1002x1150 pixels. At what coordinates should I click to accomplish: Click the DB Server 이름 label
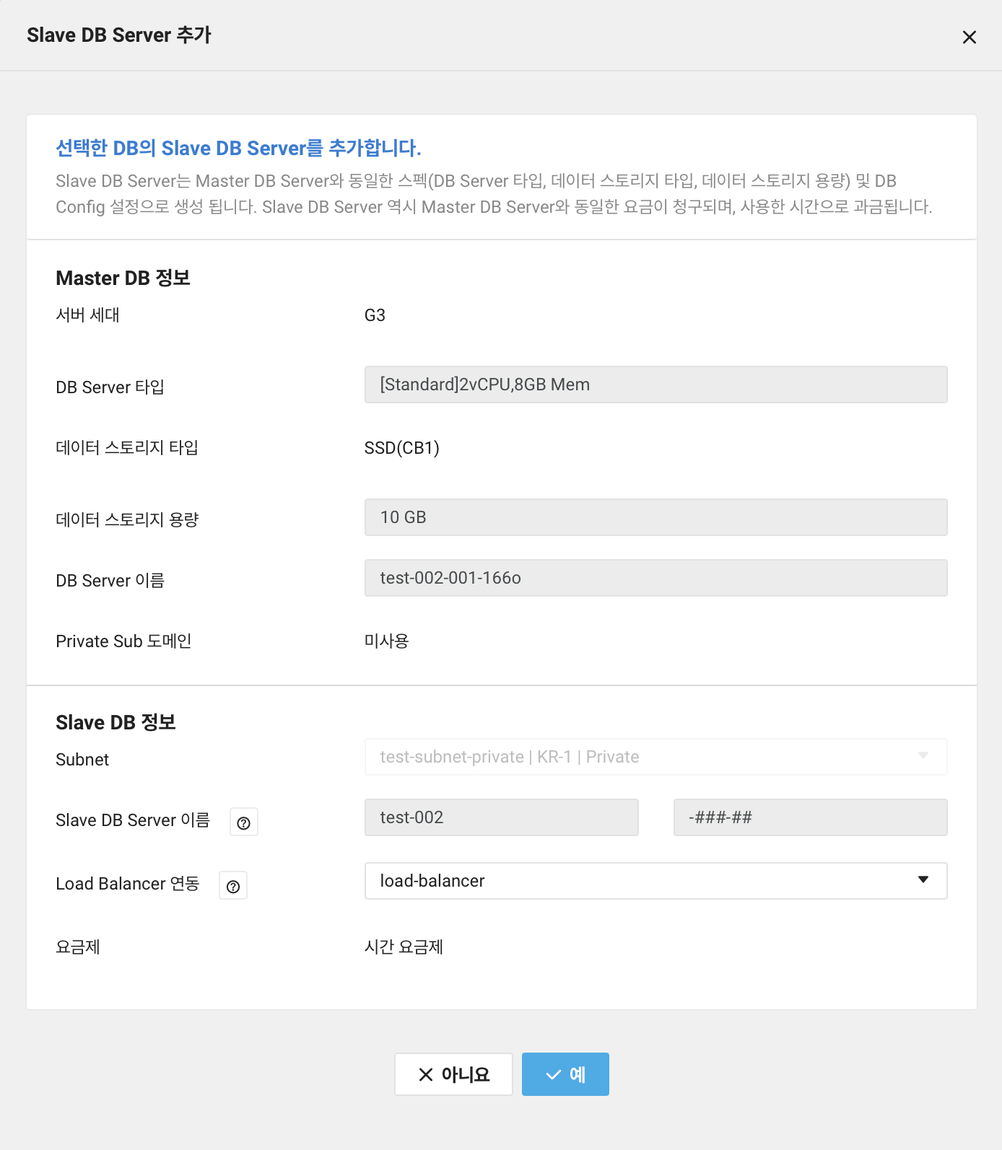point(110,581)
